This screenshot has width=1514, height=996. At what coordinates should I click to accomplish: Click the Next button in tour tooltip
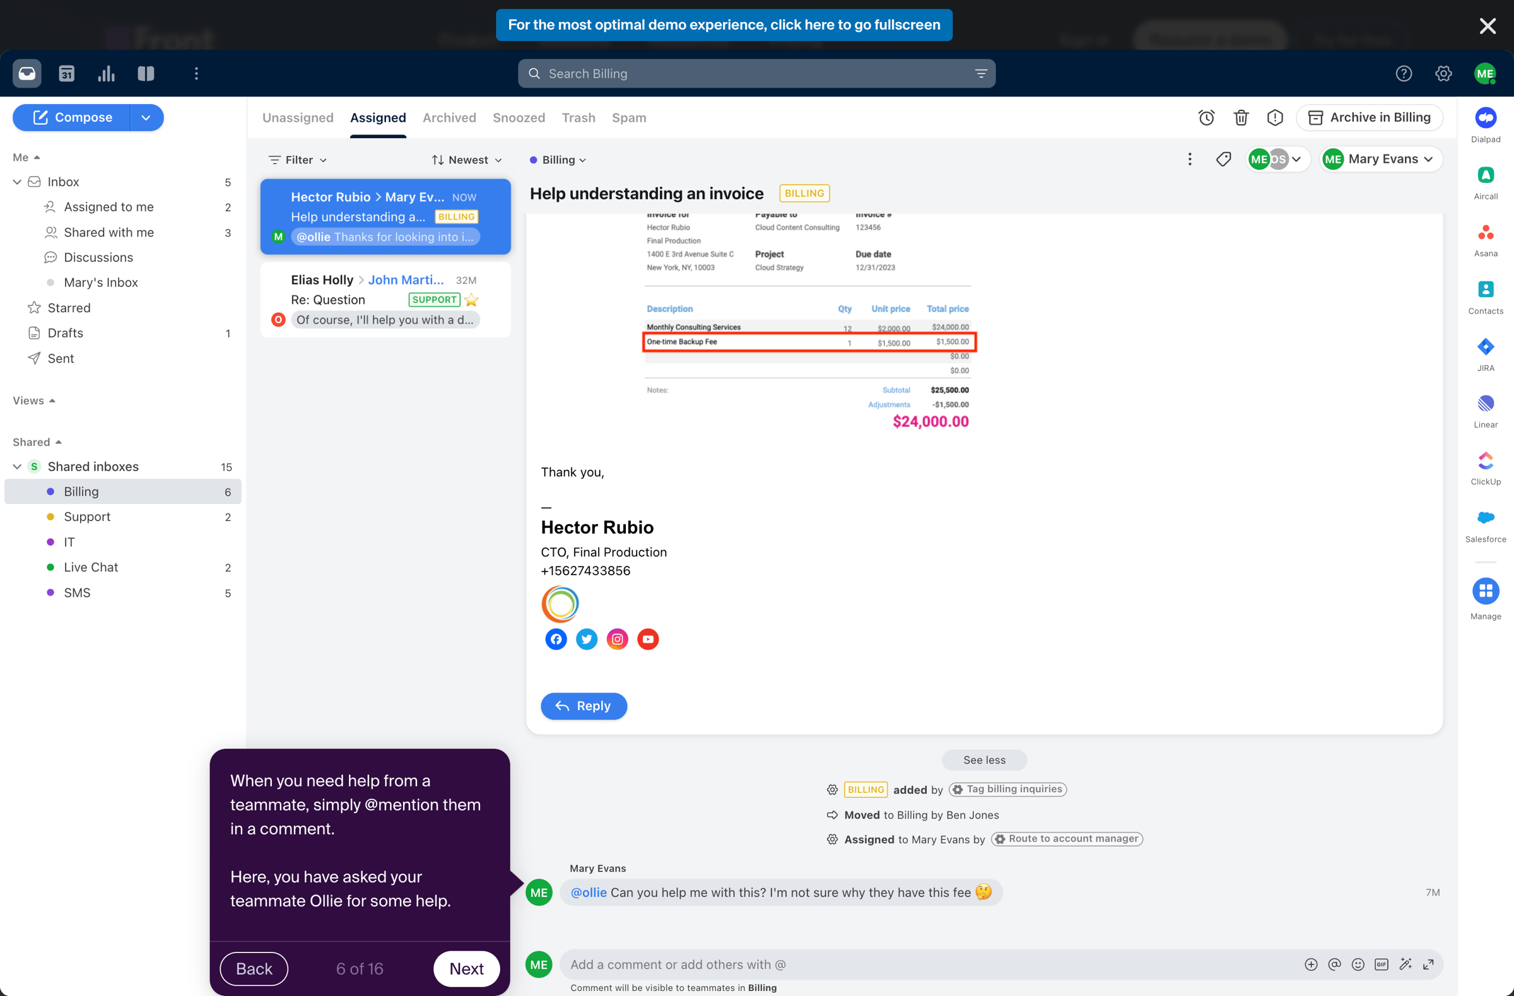point(466,969)
